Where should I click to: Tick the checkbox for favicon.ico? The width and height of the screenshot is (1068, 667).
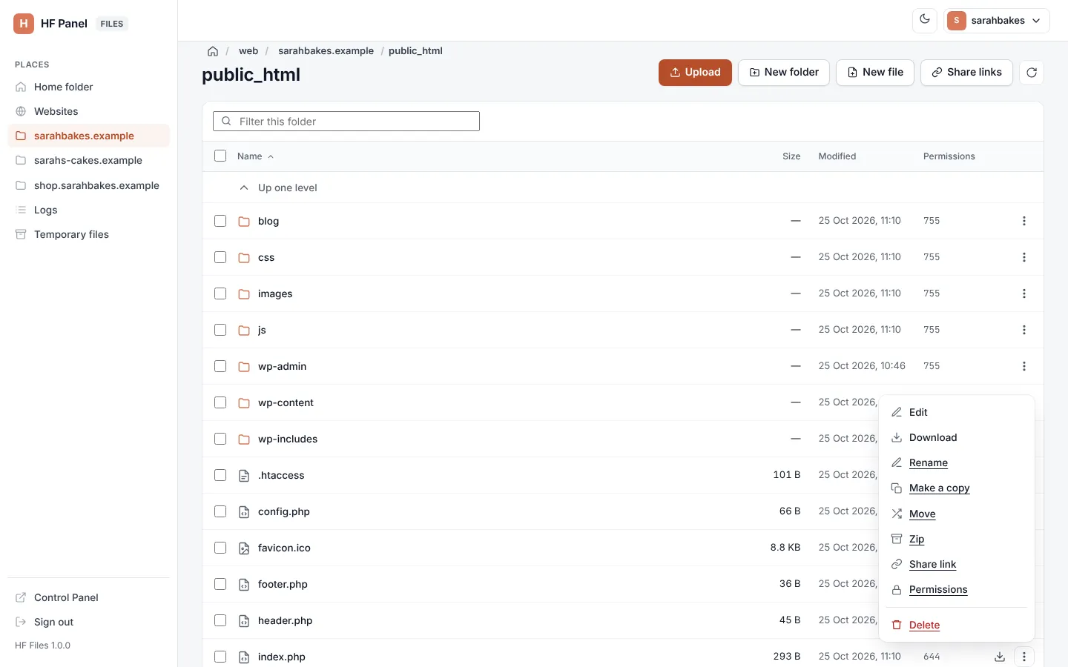[220, 548]
